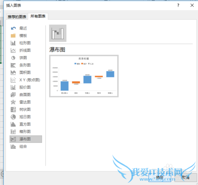Choose the 箱形图 box plot icon

(13, 131)
